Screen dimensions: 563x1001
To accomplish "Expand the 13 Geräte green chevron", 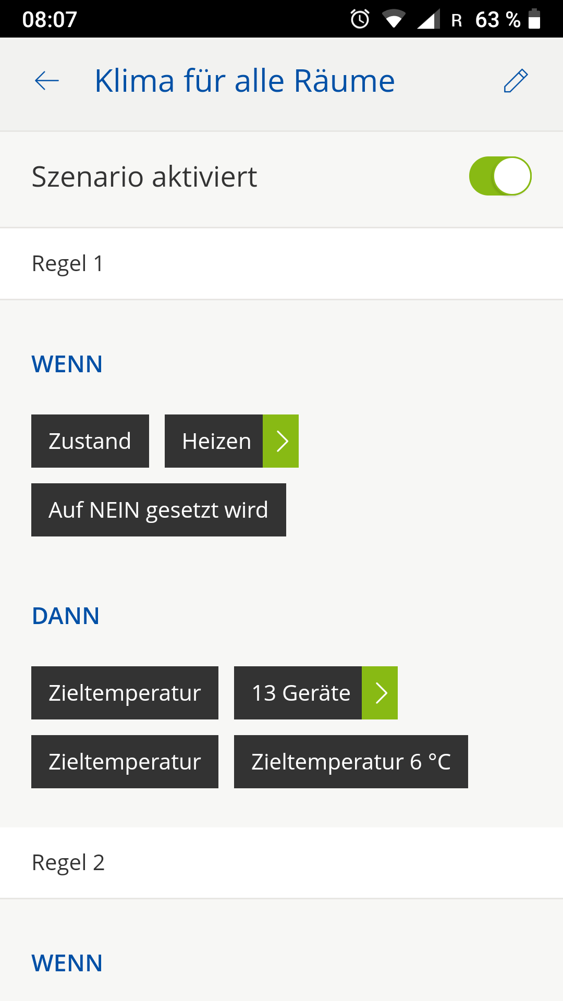I will tap(380, 693).
